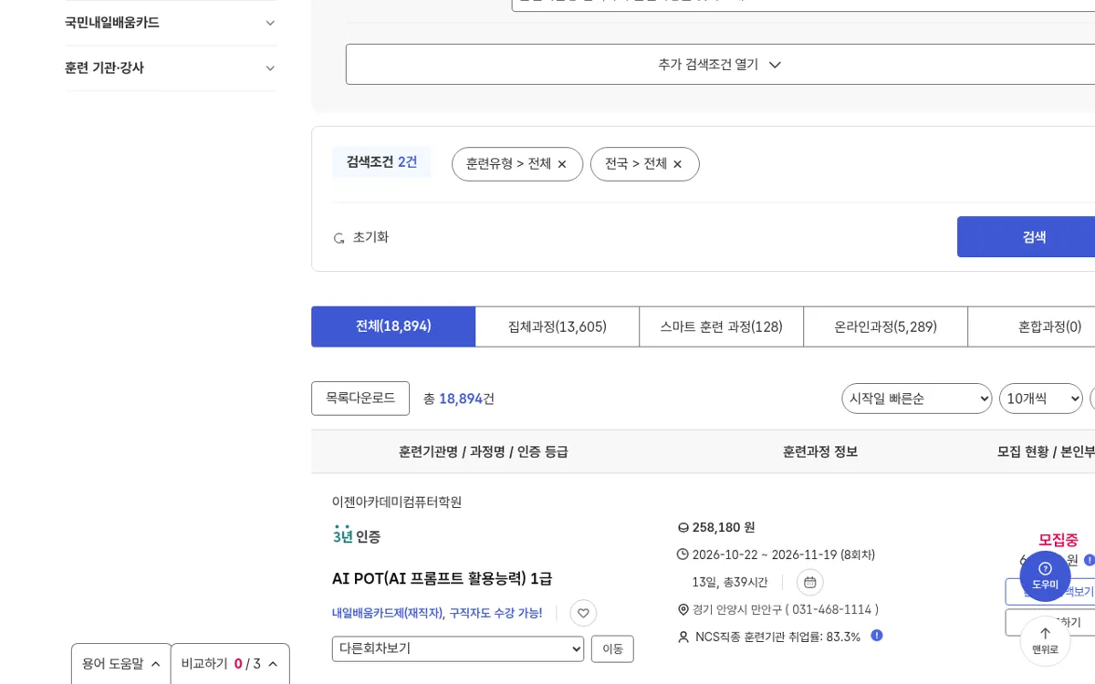Image resolution: width=1095 pixels, height=684 pixels.
Task: Click the 검색조건 2건 label
Action: click(x=381, y=162)
